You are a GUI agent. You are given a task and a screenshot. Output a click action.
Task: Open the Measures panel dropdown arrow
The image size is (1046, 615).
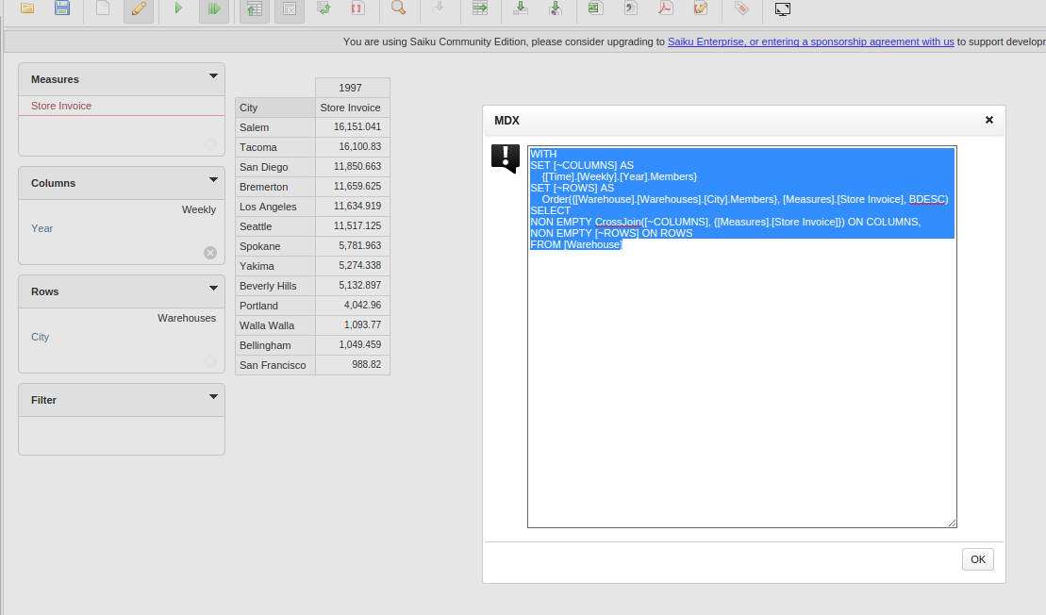(213, 76)
